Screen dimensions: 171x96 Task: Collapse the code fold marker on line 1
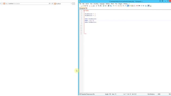(x=84, y=11)
